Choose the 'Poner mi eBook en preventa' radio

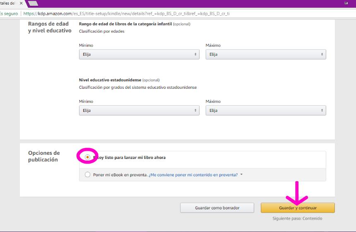point(87,175)
